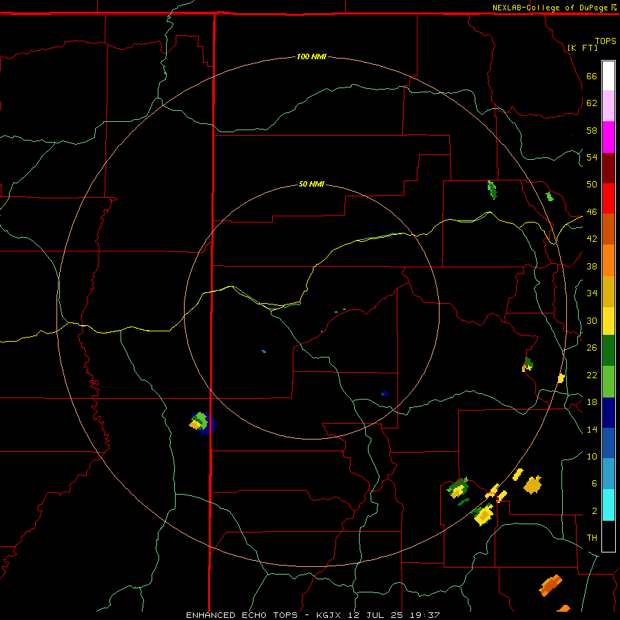Click the legend value 18
The image size is (620, 620).
(x=592, y=402)
